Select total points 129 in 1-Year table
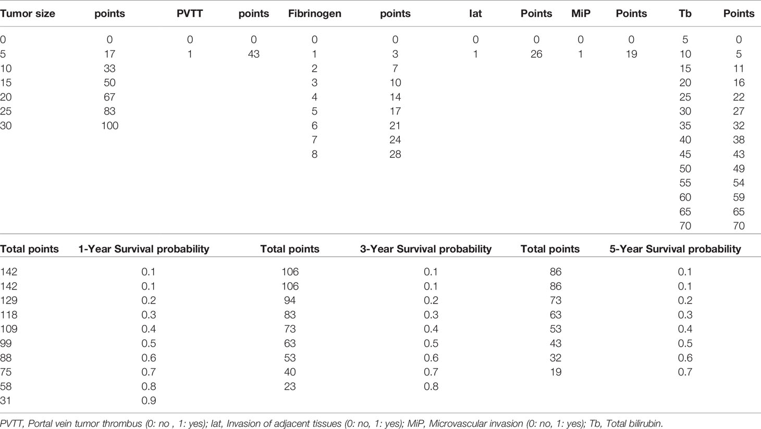Image resolution: width=761 pixels, height=429 pixels. click(9, 301)
